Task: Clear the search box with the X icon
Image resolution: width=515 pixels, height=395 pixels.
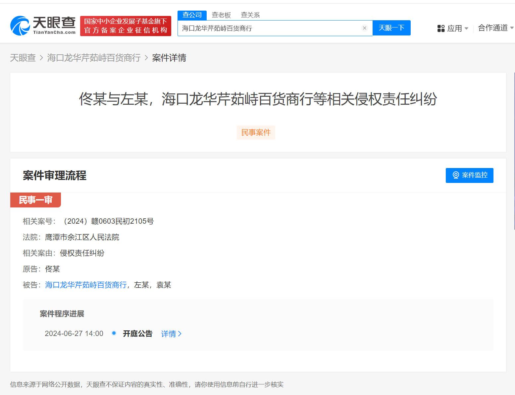Action: coord(365,28)
